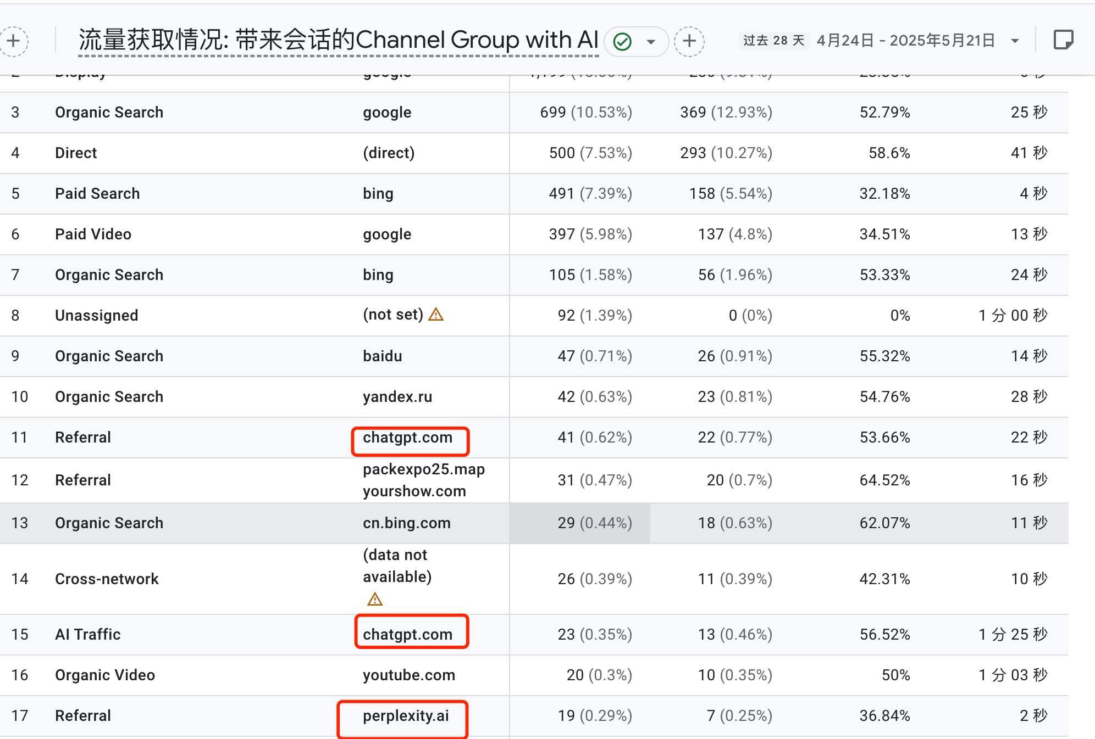The height and width of the screenshot is (739, 1095).
Task: Click packexpo25.mapyourshow.com referral source
Action: pos(423,480)
